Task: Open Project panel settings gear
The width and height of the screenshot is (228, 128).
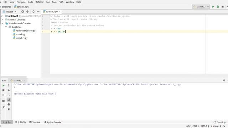Action: 33,12
